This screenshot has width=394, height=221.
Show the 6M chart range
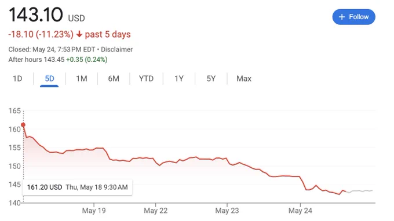pyautogui.click(x=114, y=79)
